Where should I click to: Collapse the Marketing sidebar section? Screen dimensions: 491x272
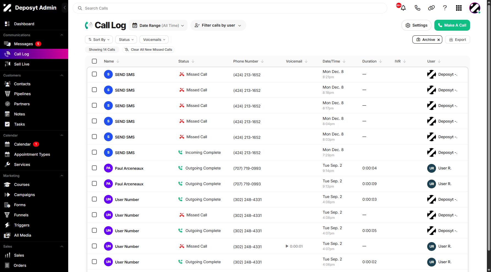point(62,176)
